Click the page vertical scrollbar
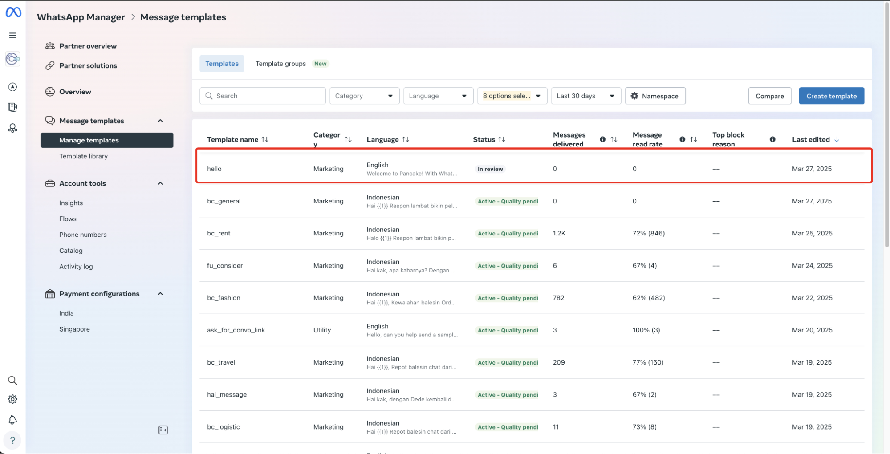The width and height of the screenshot is (890, 454). point(886,125)
